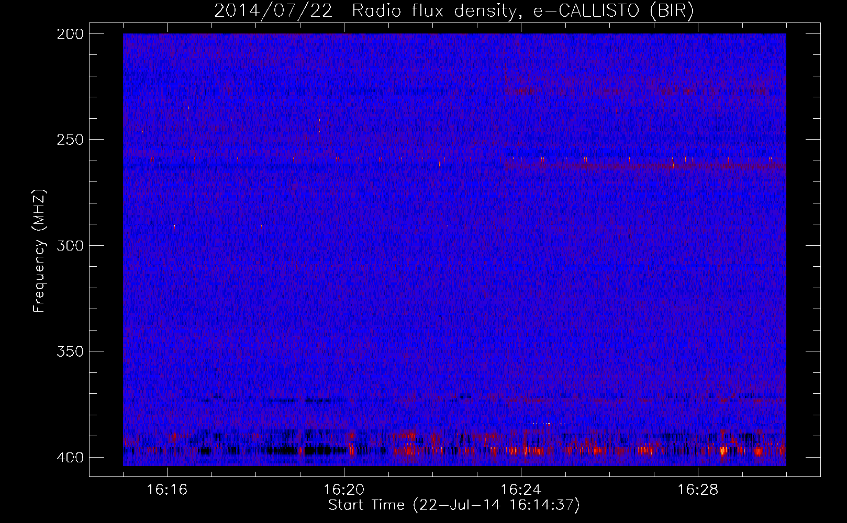The image size is (847, 523).
Task: Click the 'Frequency (MHZ)' axis label
Action: (x=39, y=251)
